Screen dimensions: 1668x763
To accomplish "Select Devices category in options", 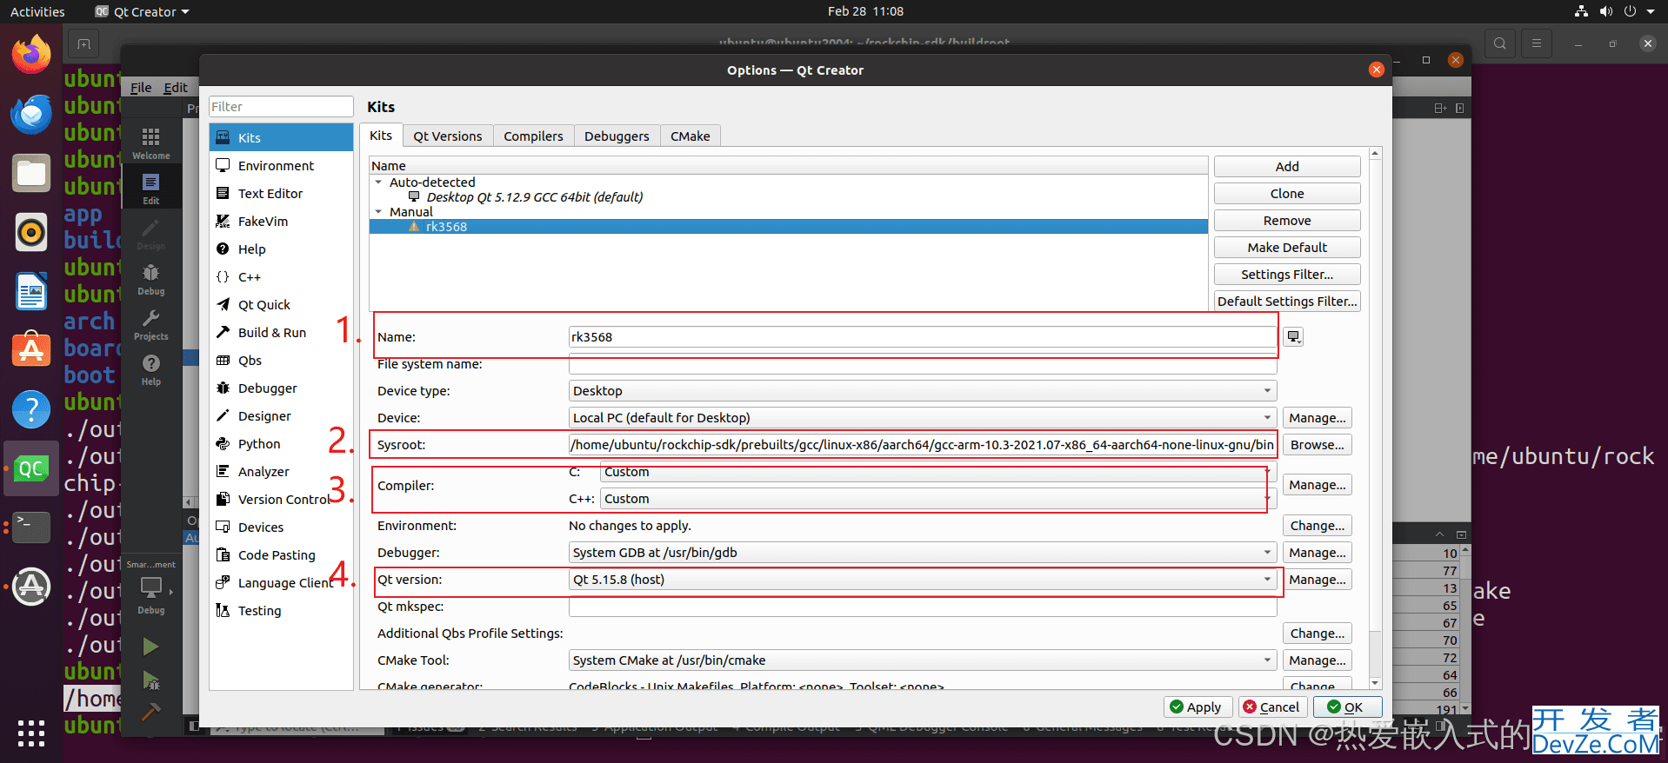I will pyautogui.click(x=282, y=527).
